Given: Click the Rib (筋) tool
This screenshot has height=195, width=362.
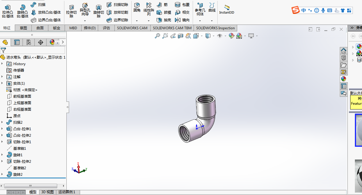Looking at the screenshot, I should [162, 4].
